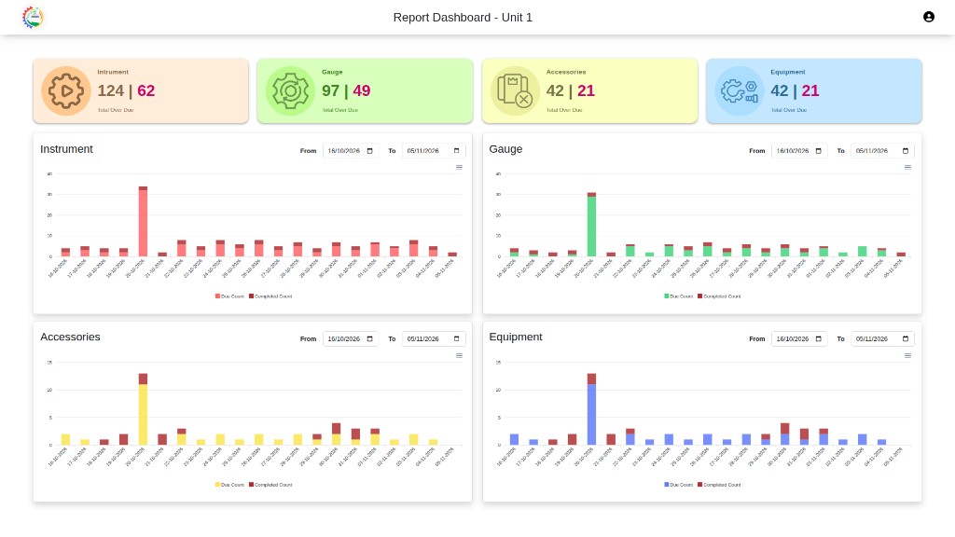
Task: Open calendar picker for Accessories To date
Action: pyautogui.click(x=456, y=339)
